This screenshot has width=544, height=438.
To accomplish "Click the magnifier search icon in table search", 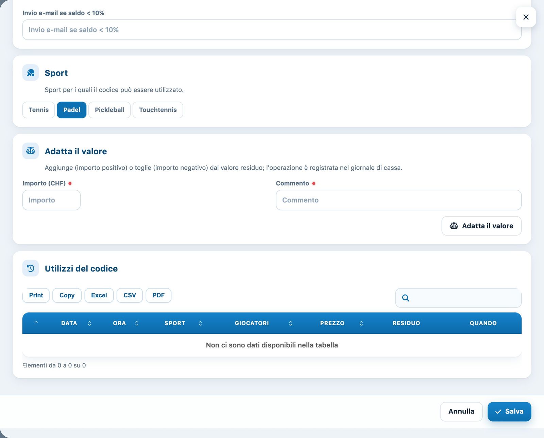I will pos(406,298).
